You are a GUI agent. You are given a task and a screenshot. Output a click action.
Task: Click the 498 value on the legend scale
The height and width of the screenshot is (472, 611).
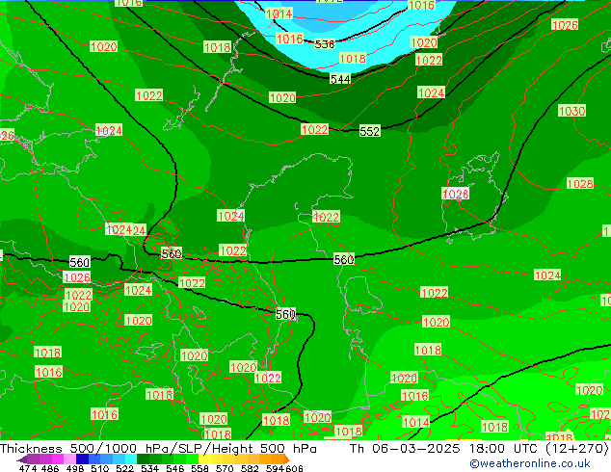(75, 468)
